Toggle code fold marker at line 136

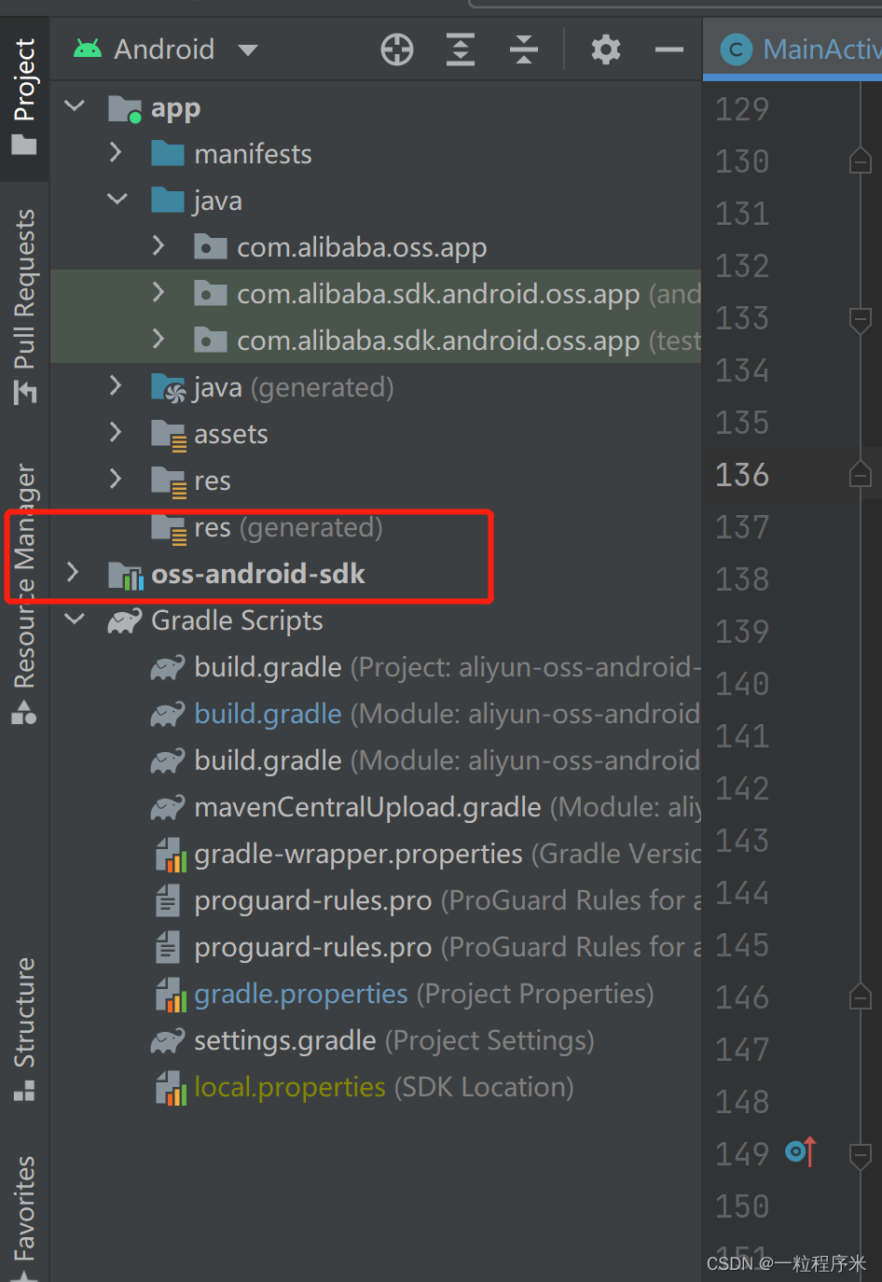[861, 474]
